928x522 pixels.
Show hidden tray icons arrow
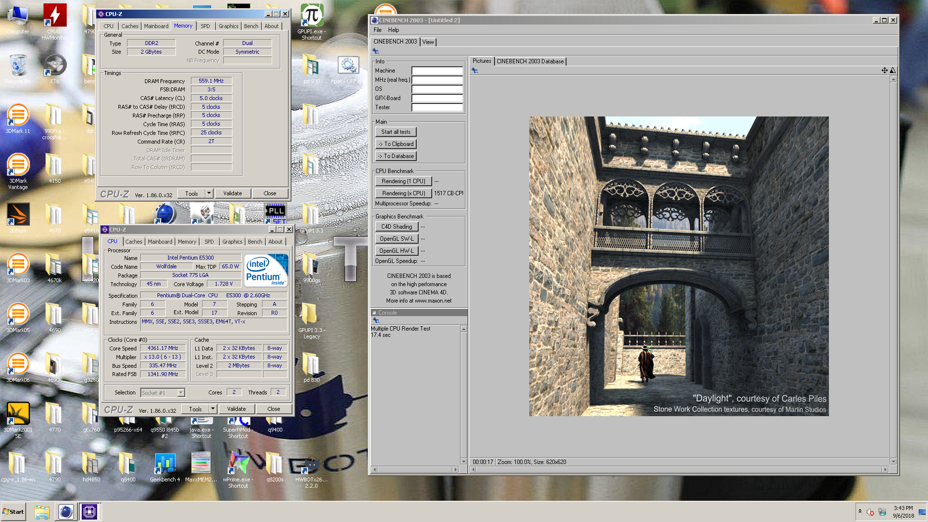pos(860,511)
